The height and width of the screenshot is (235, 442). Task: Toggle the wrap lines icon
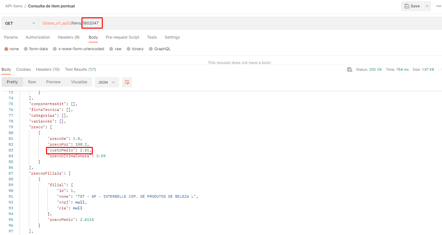127,82
